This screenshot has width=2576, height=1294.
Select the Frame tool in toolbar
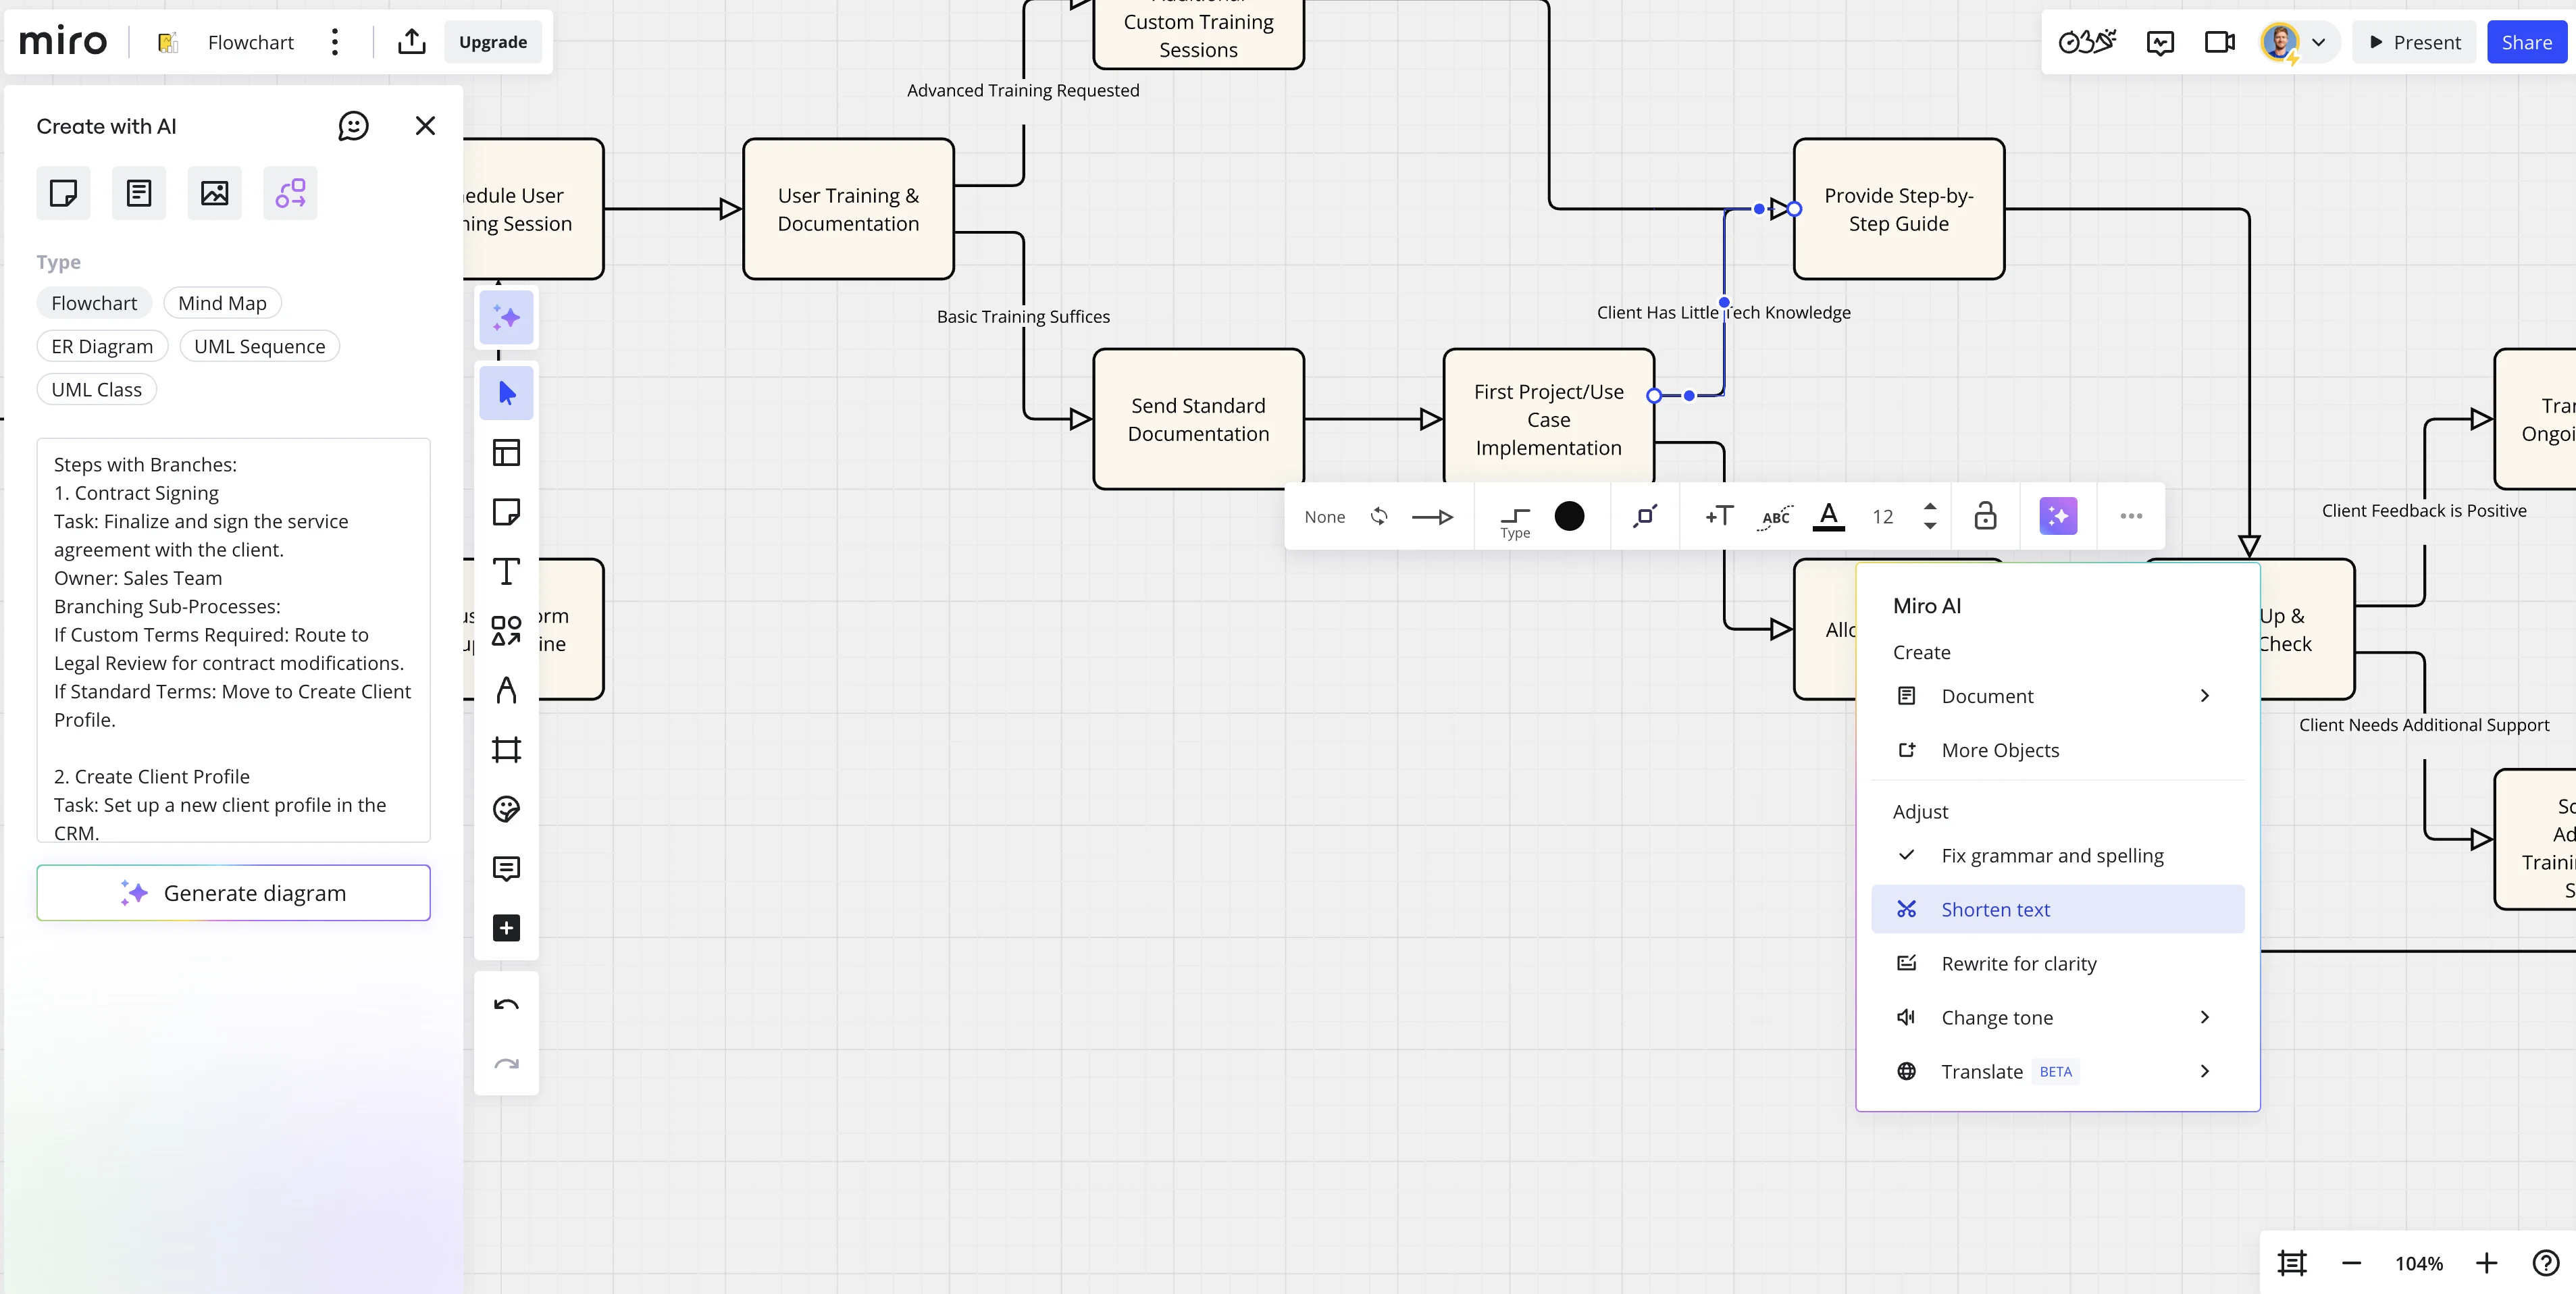(506, 750)
